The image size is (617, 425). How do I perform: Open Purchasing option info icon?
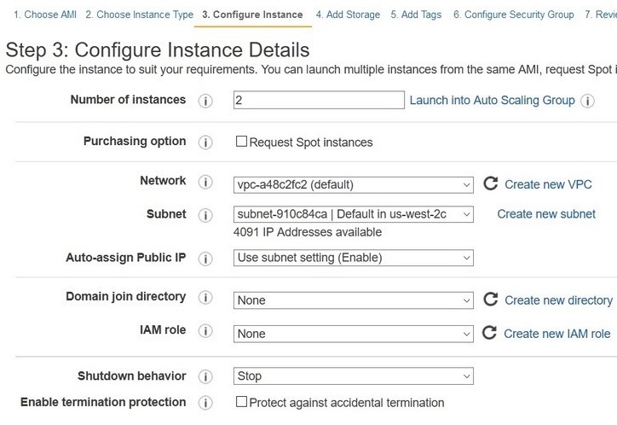205,143
